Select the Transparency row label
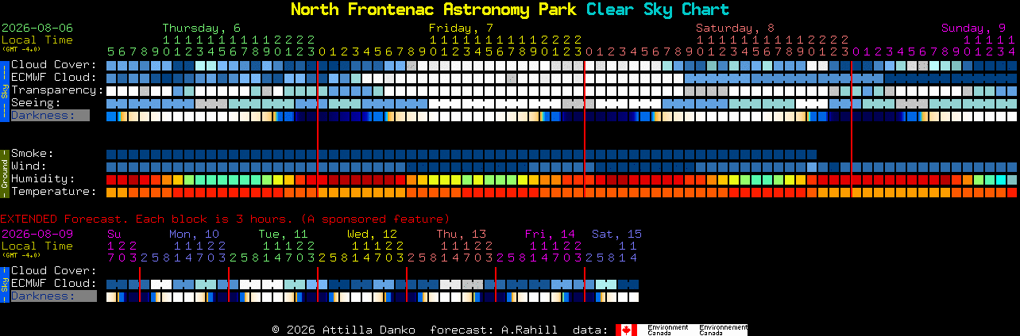 point(57,90)
